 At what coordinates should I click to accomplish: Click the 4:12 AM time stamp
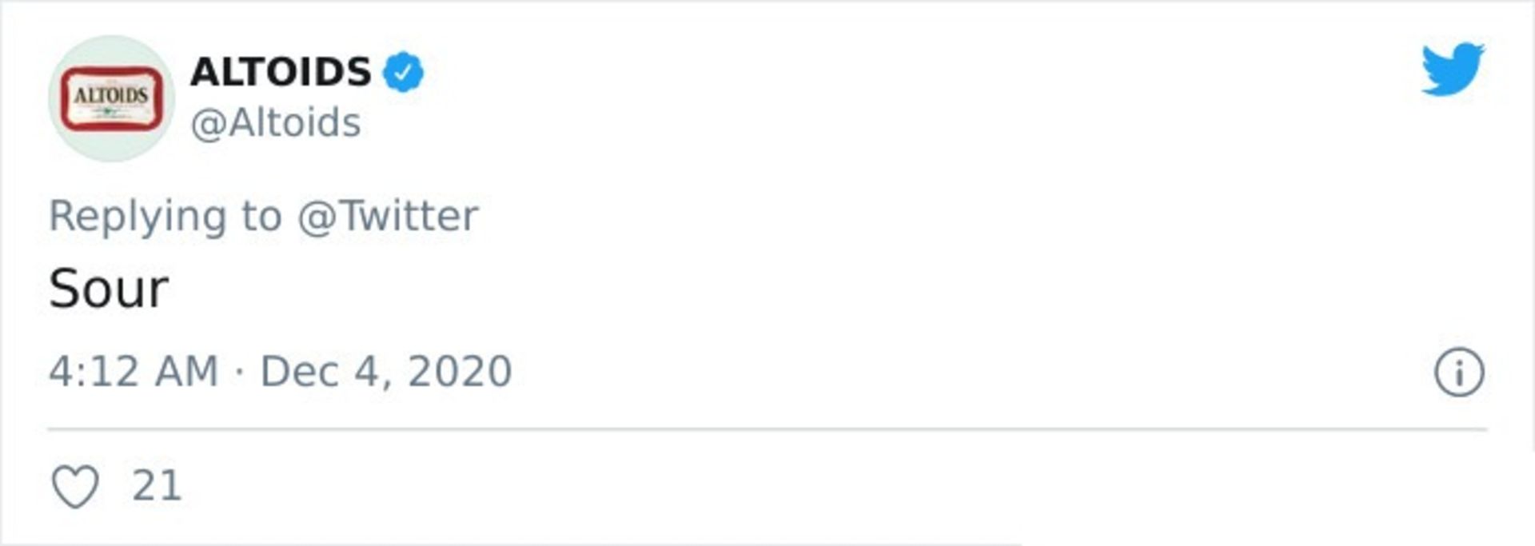[x=134, y=372]
